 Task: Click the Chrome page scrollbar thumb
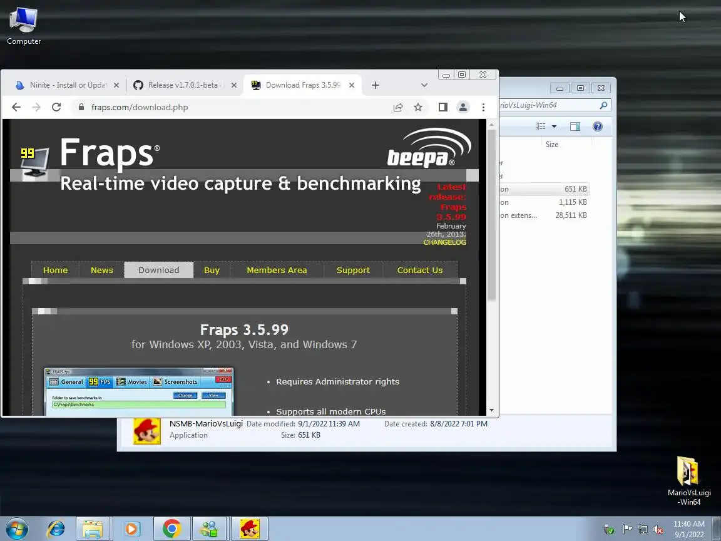(x=491, y=215)
